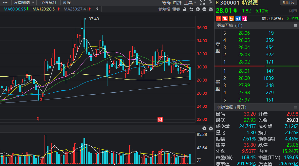Screen dimensions: 299x166
Task: Open chart settings gear in top toolbar
Action: coord(211,9)
